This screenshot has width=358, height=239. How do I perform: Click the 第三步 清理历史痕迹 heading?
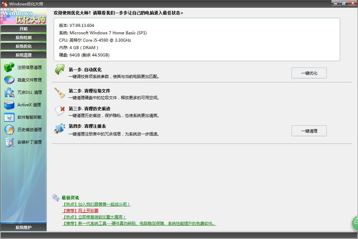coord(89,109)
